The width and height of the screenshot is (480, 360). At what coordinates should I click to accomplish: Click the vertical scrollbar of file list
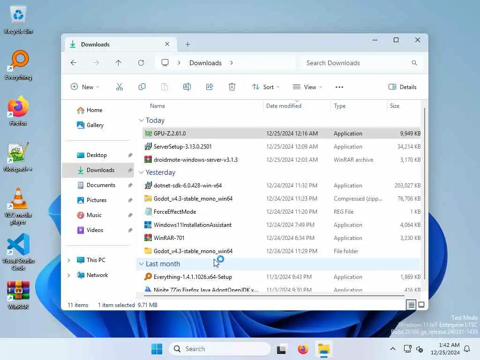coord(424,194)
